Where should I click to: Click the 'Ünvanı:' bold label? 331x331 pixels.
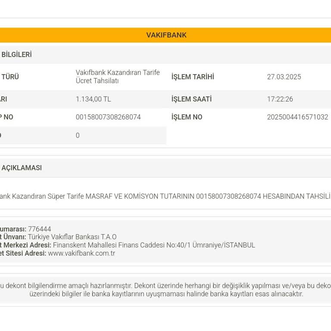point(15,237)
